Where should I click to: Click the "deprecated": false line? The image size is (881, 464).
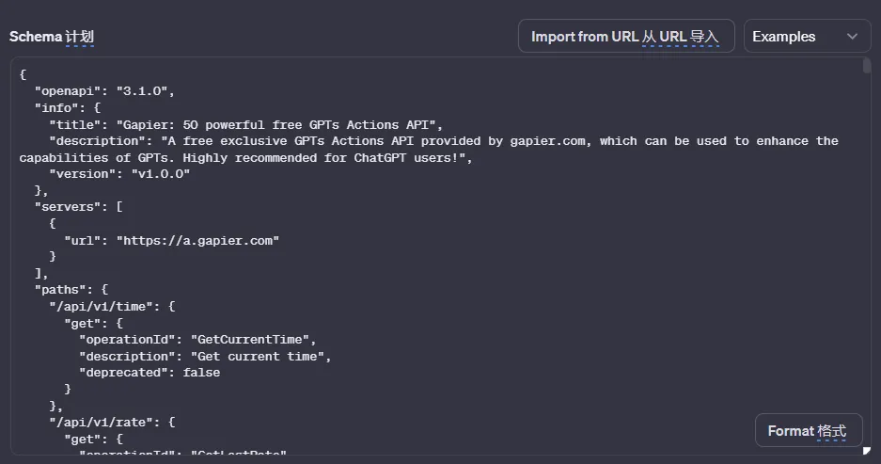click(x=149, y=373)
